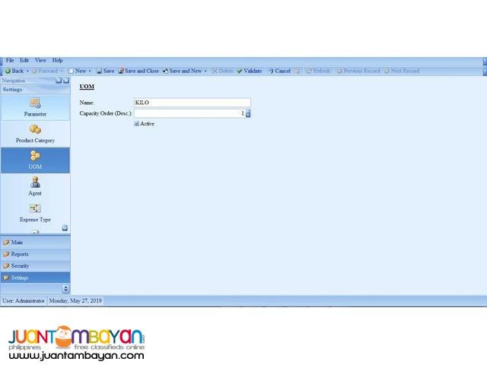
Task: Click the Forward toolbar button
Action: tap(45, 71)
